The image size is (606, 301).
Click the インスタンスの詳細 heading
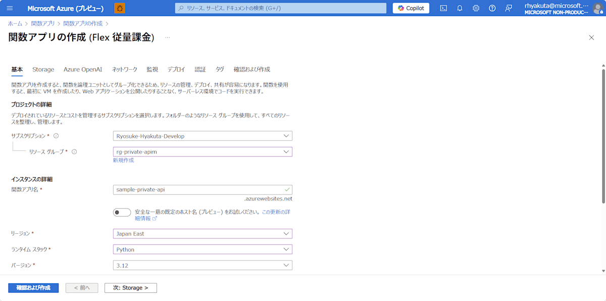tap(32, 179)
